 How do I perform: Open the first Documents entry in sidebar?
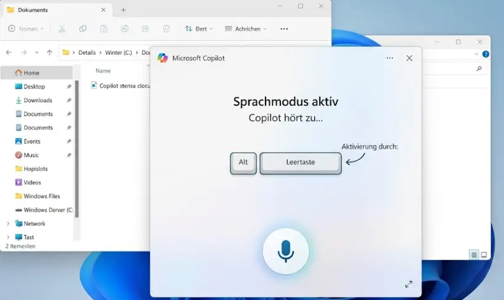pyautogui.click(x=38, y=114)
